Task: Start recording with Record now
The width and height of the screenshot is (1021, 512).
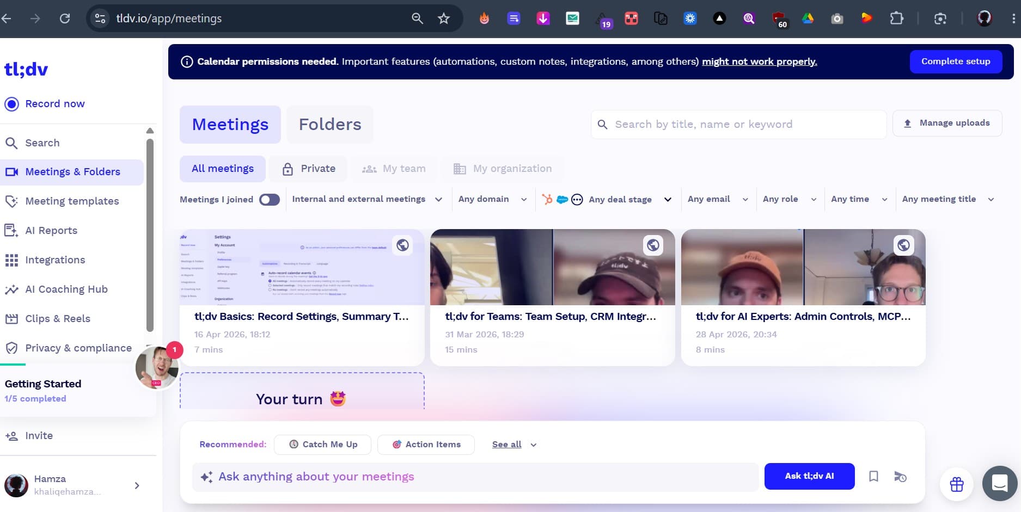Action: [x=45, y=104]
